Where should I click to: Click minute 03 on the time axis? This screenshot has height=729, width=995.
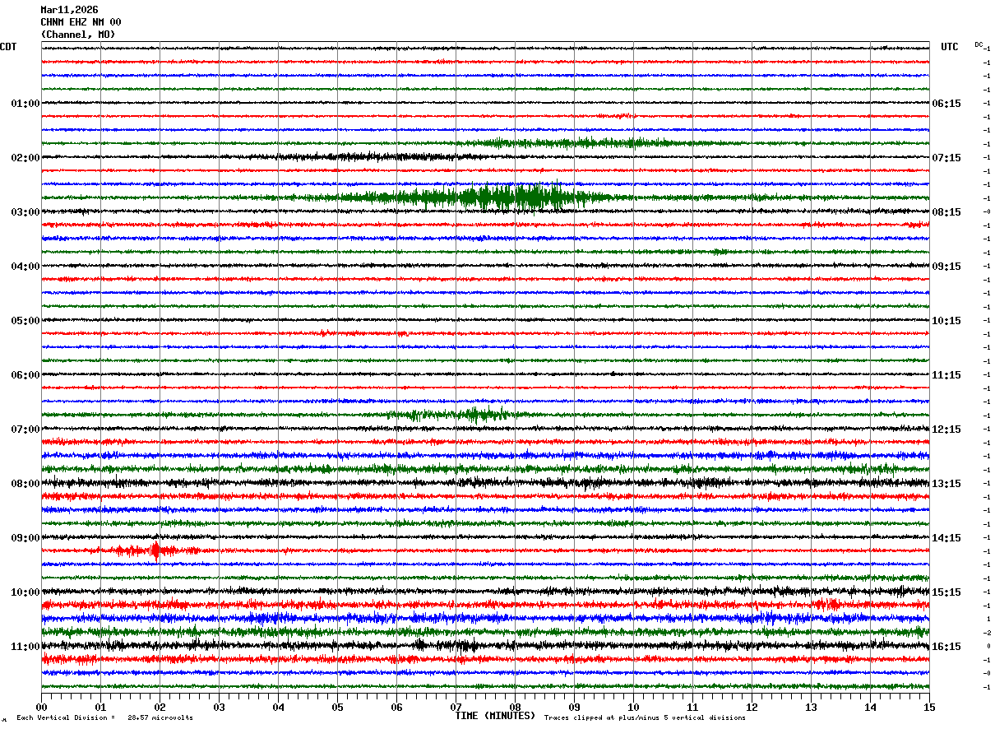(219, 707)
